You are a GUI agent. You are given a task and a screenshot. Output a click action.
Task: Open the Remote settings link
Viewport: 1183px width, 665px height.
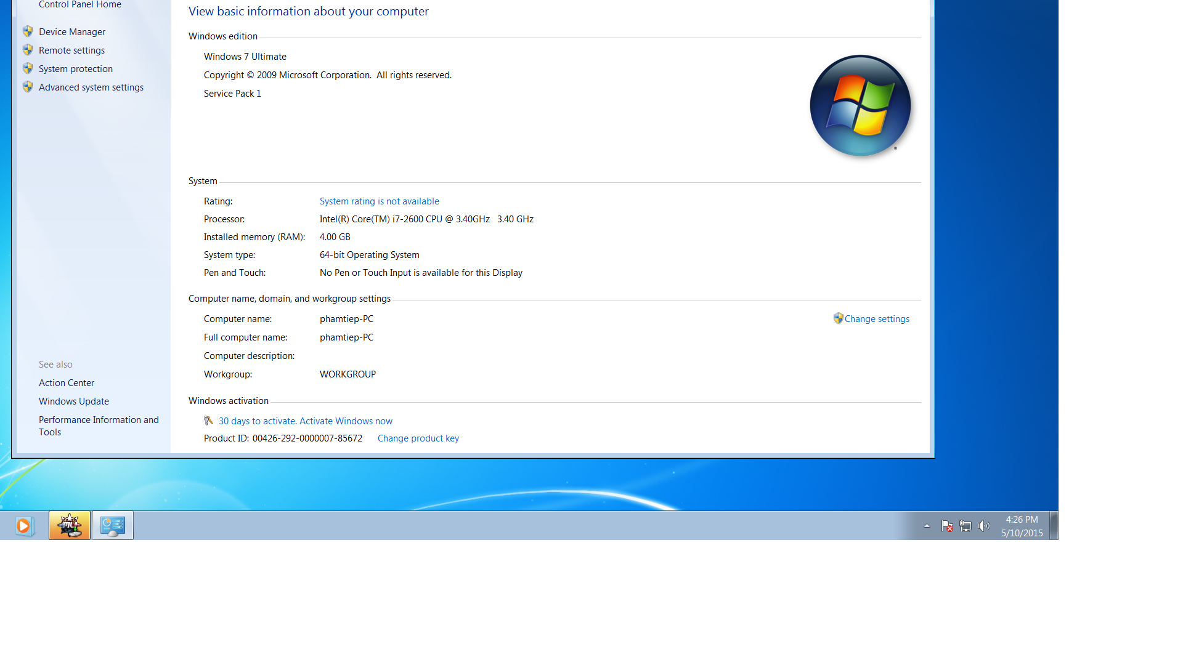point(71,50)
